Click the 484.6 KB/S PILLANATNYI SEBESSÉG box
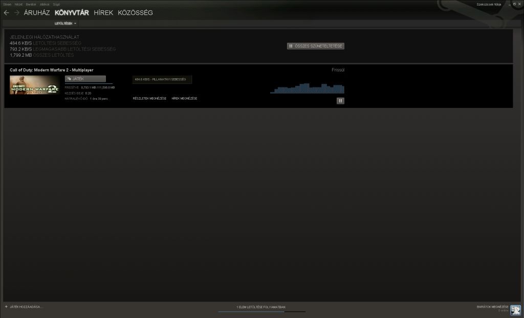Image resolution: width=524 pixels, height=318 pixels. click(162, 80)
